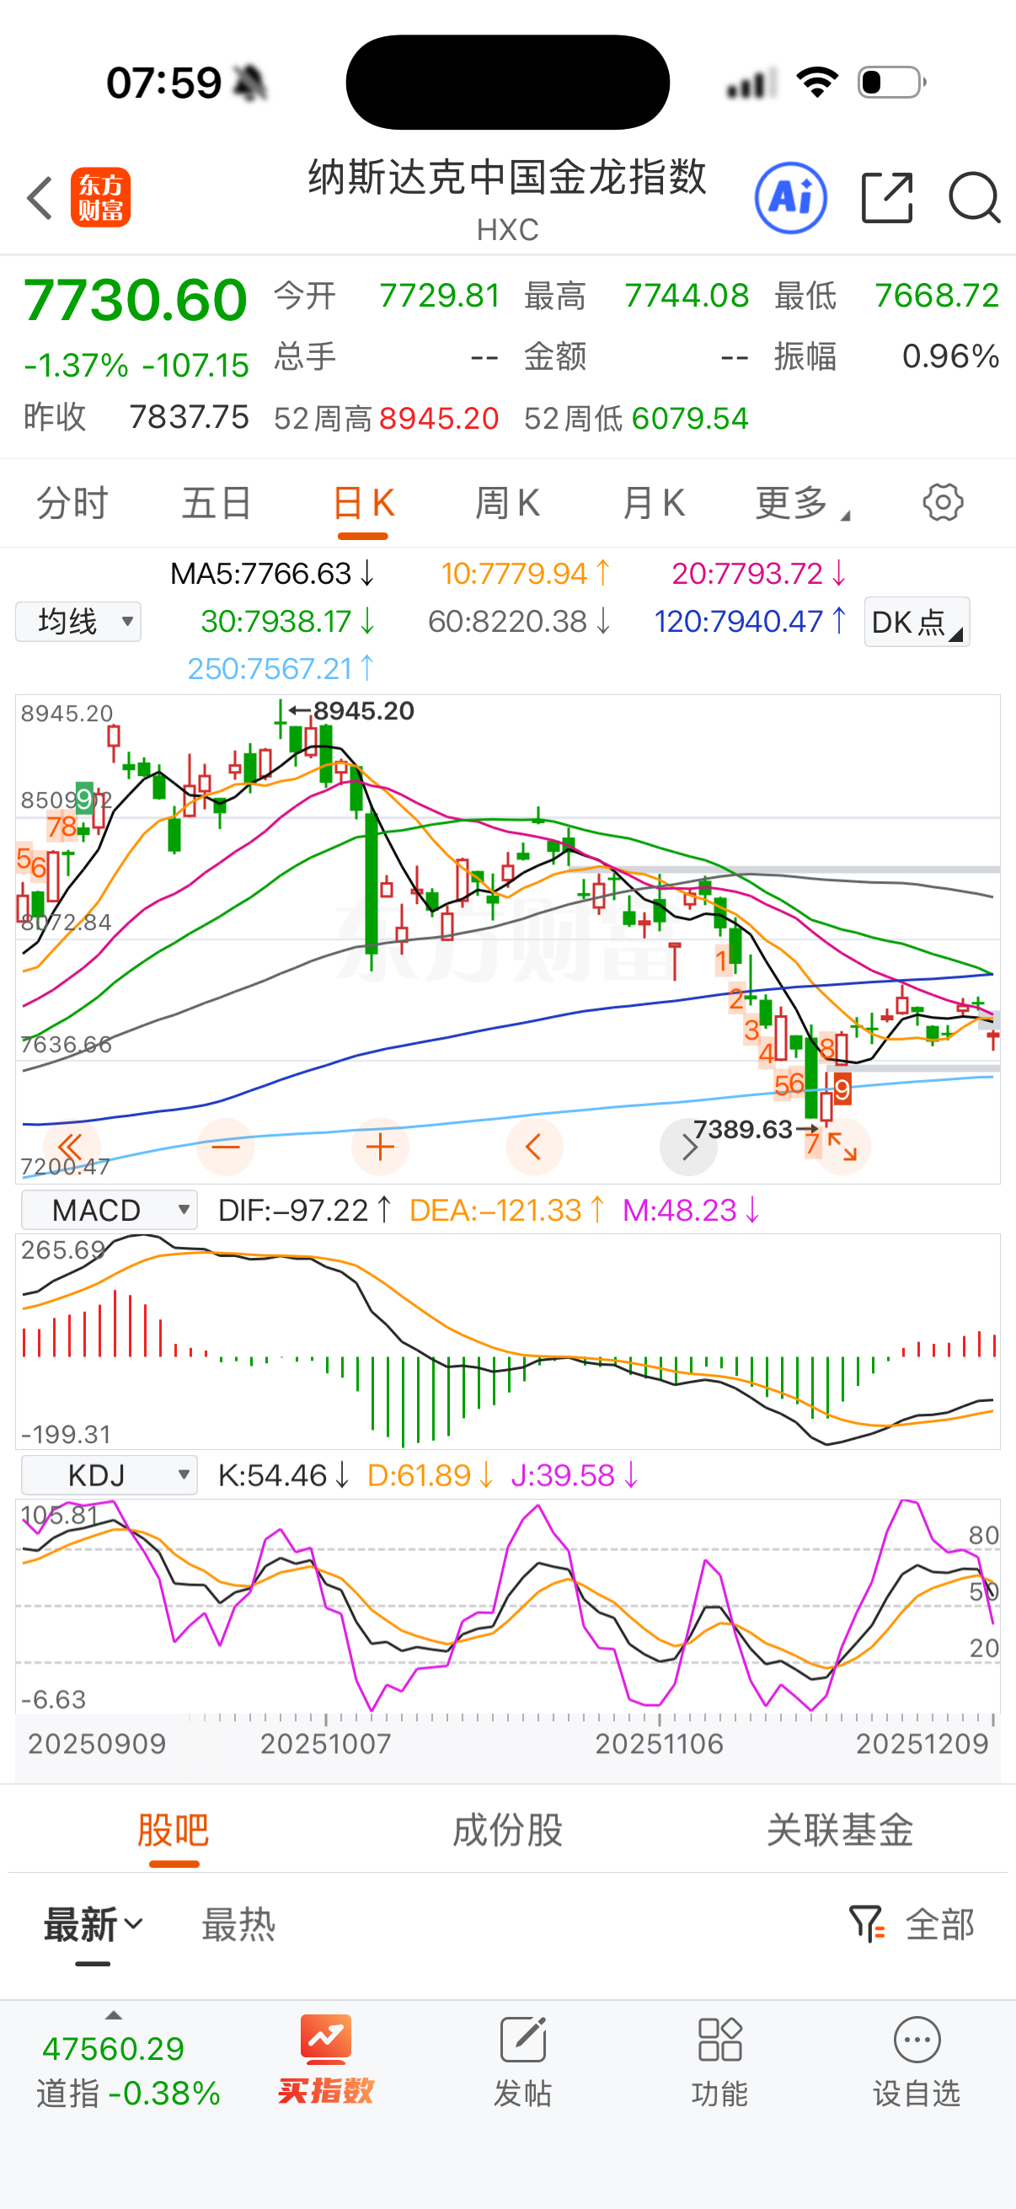Select the 日K chart tab

[x=364, y=502]
